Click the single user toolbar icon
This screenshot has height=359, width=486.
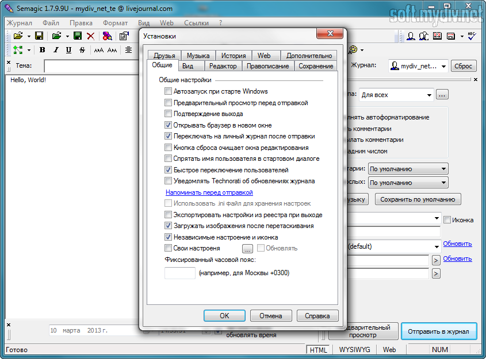411,36
